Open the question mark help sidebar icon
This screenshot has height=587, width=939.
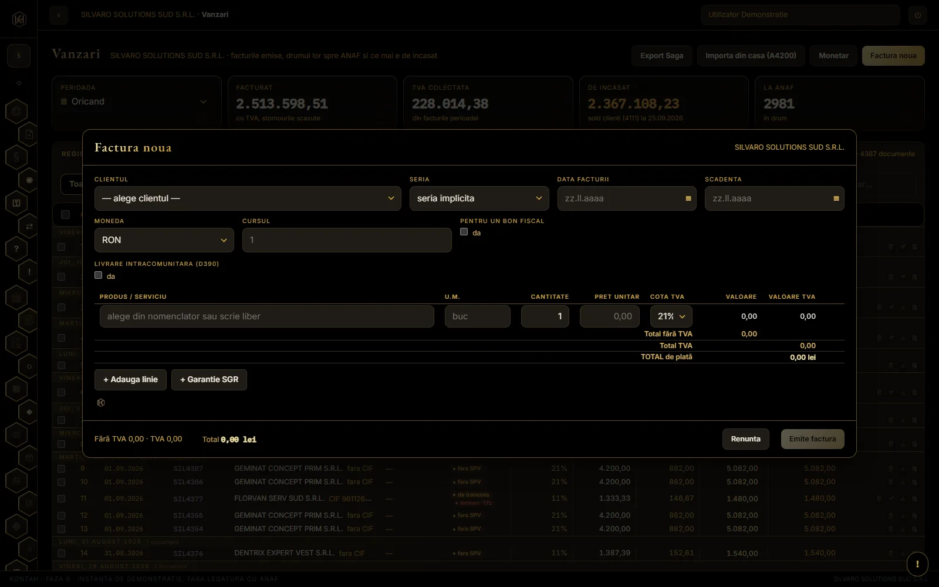click(x=16, y=249)
